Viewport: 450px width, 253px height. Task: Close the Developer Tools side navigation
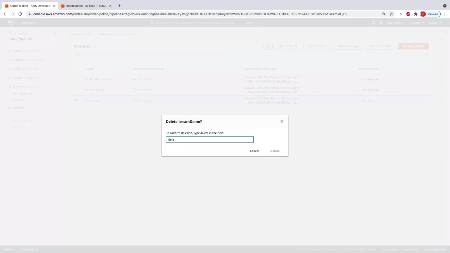pos(55,34)
